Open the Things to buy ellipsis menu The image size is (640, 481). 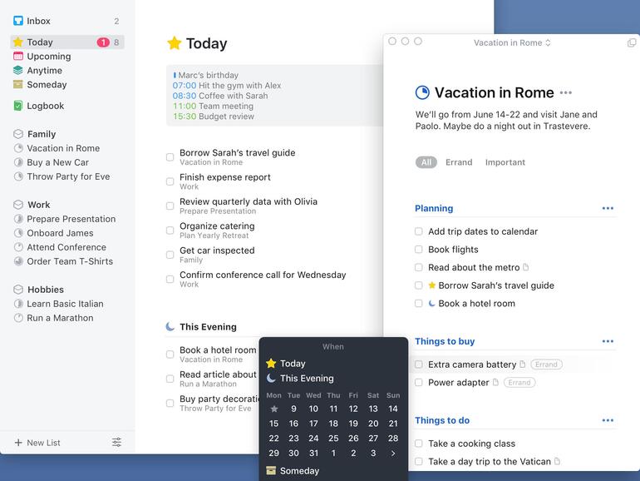click(608, 341)
